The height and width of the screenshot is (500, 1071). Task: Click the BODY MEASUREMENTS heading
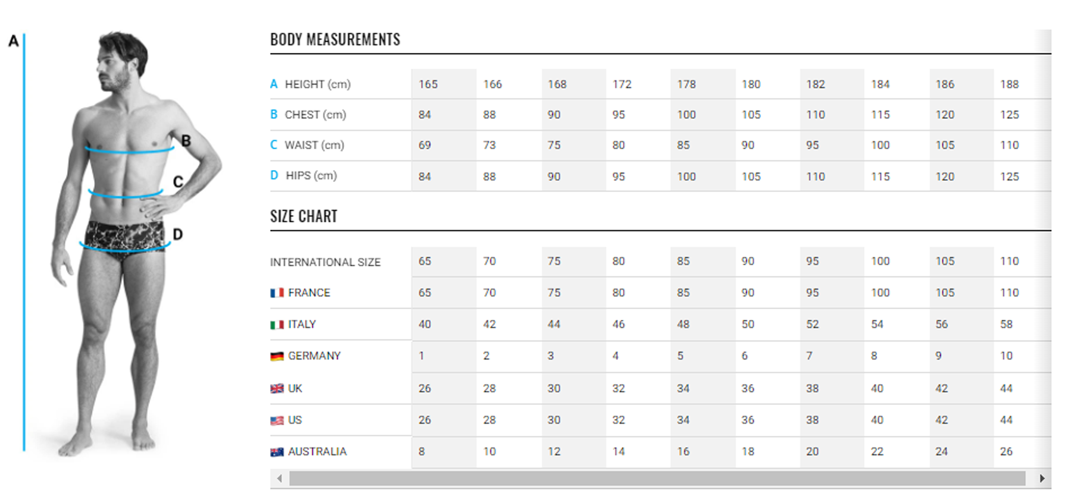click(335, 40)
